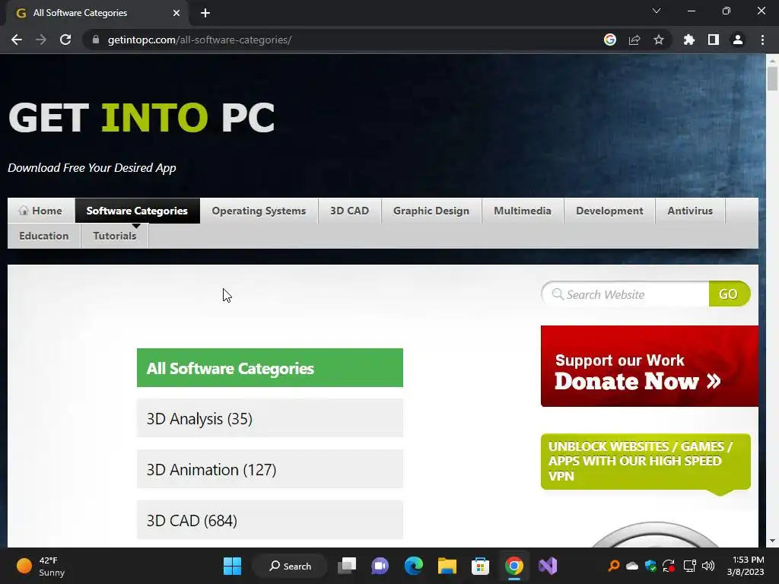Open Microsoft Edge from taskbar
Viewport: 779px width, 584px height.
pos(413,566)
